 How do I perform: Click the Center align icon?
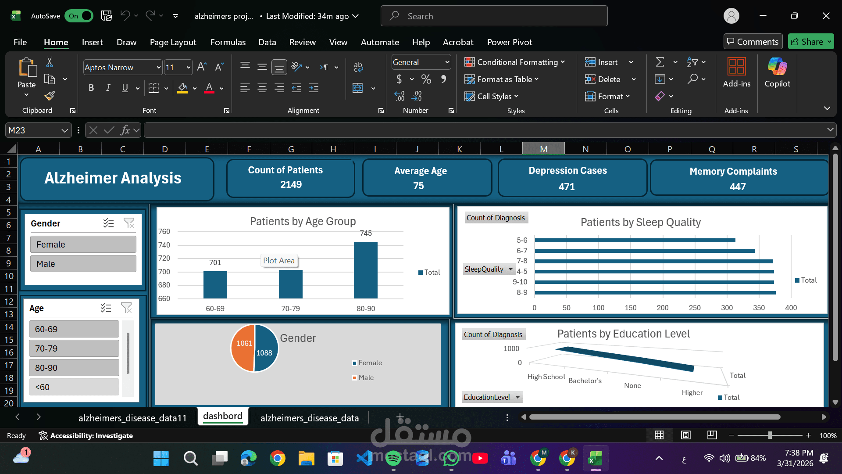(x=262, y=88)
